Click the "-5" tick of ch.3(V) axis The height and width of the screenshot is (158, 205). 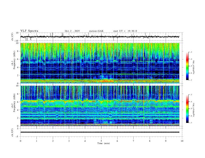18,137
